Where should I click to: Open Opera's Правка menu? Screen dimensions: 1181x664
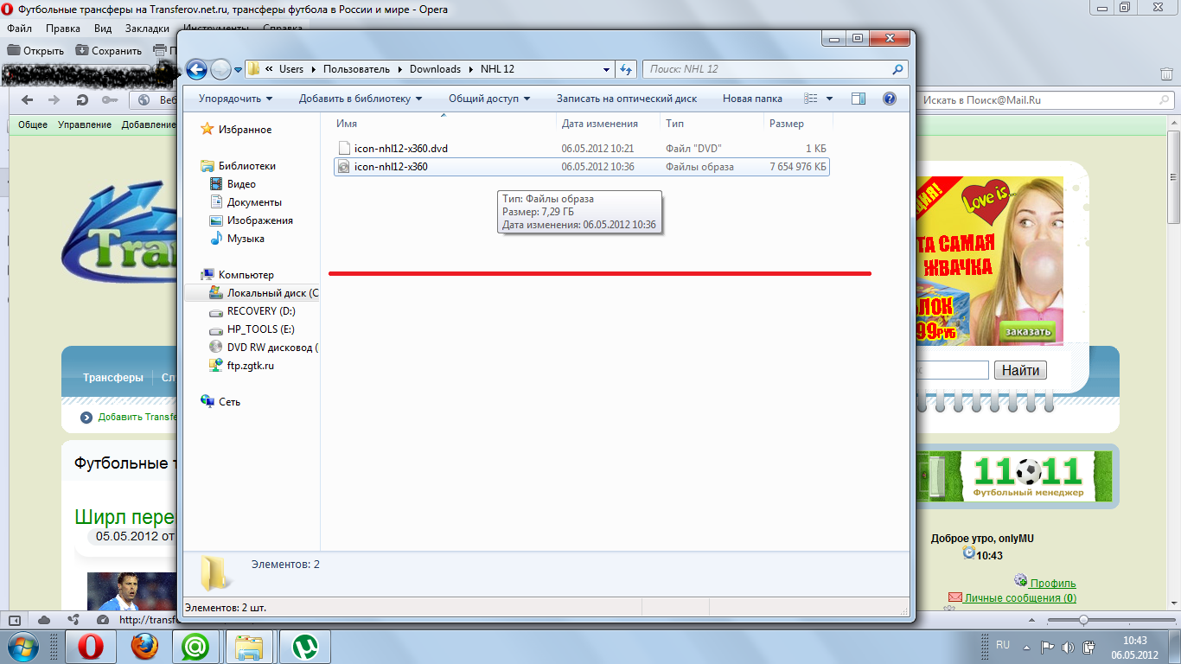(x=63, y=29)
